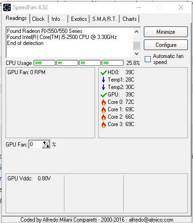This screenshot has height=223, width=193.
Task: Click the blue down arrow beside Temp1
Action: tap(103, 80)
